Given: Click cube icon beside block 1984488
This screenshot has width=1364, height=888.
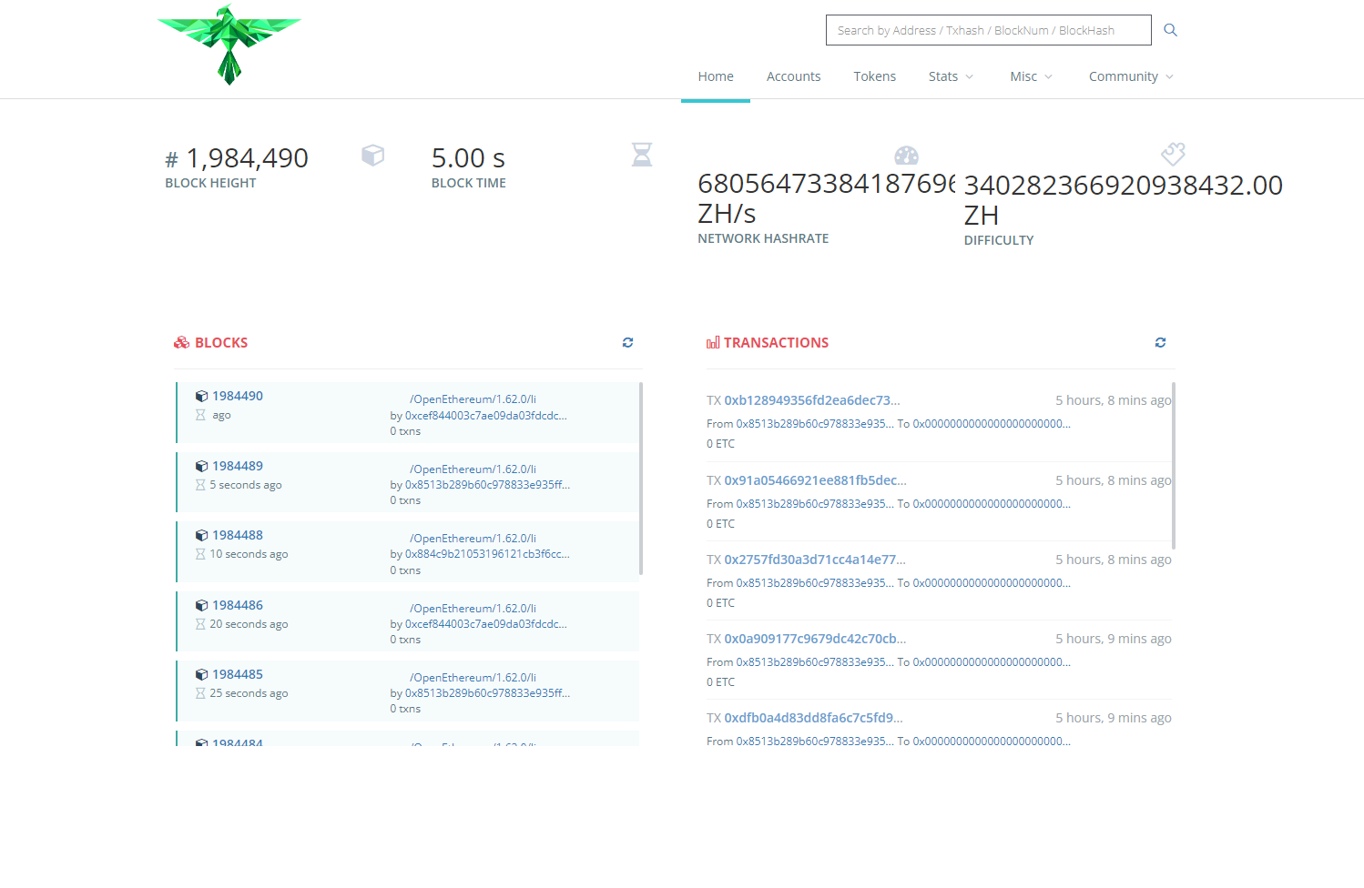Looking at the screenshot, I should pos(201,535).
